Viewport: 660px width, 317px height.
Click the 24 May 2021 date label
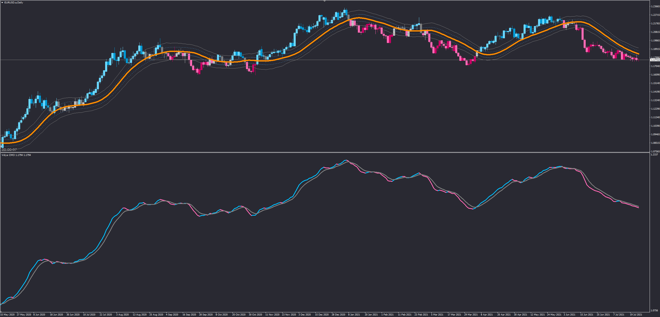pyautogui.click(x=554, y=315)
